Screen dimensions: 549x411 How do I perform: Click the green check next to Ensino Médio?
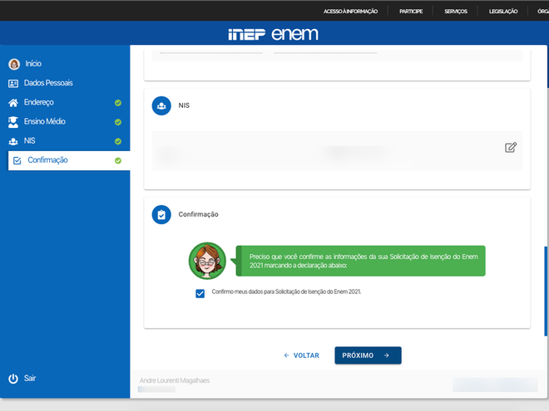[118, 122]
